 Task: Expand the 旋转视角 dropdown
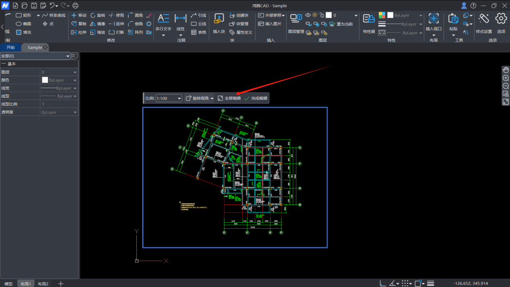[212, 99]
